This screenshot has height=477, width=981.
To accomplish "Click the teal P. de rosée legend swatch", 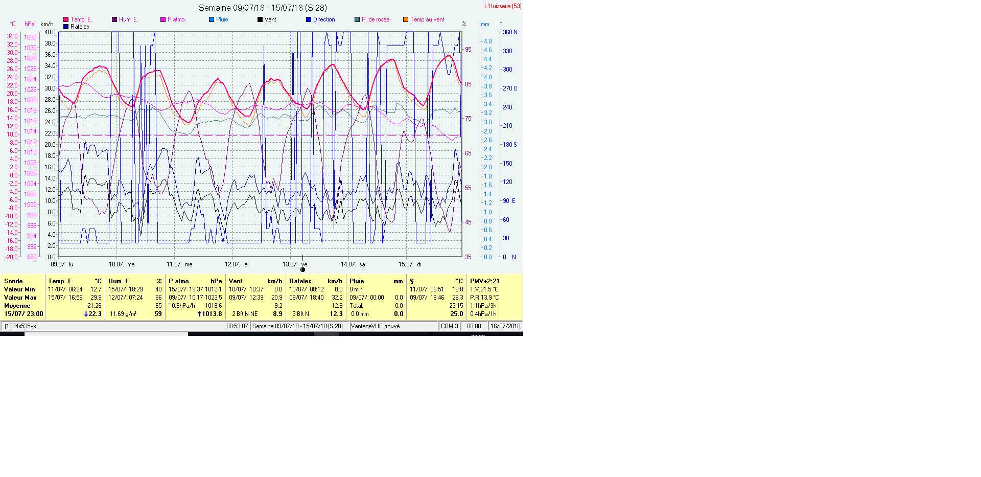I will tap(357, 19).
